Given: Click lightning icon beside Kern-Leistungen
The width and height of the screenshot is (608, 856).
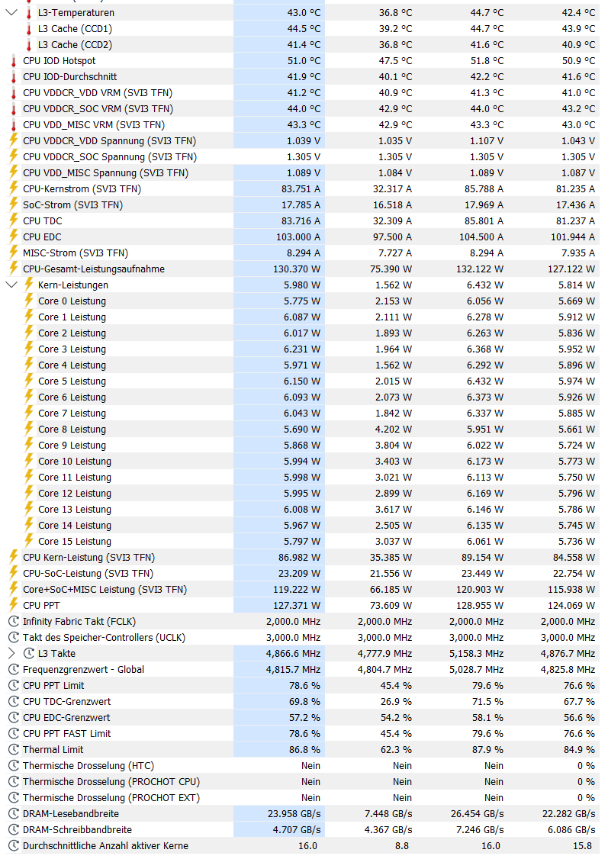Looking at the screenshot, I should pyautogui.click(x=29, y=285).
